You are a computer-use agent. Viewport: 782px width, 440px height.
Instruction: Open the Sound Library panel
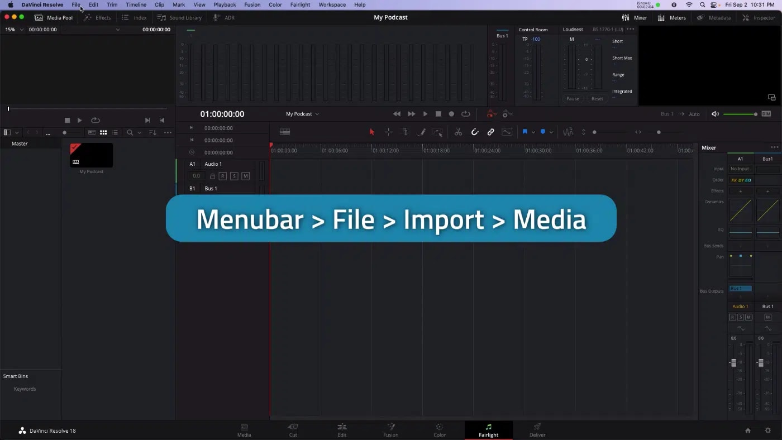click(x=179, y=17)
